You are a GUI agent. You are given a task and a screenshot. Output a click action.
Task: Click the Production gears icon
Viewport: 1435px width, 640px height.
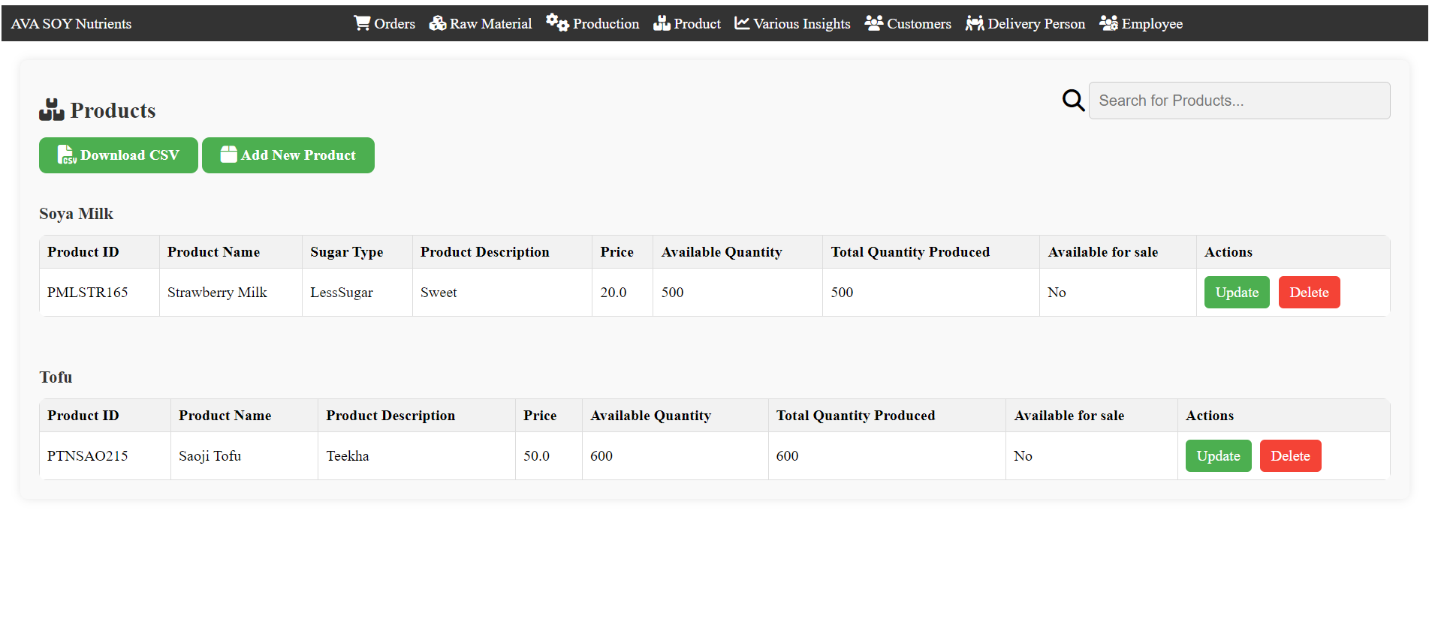coord(557,23)
